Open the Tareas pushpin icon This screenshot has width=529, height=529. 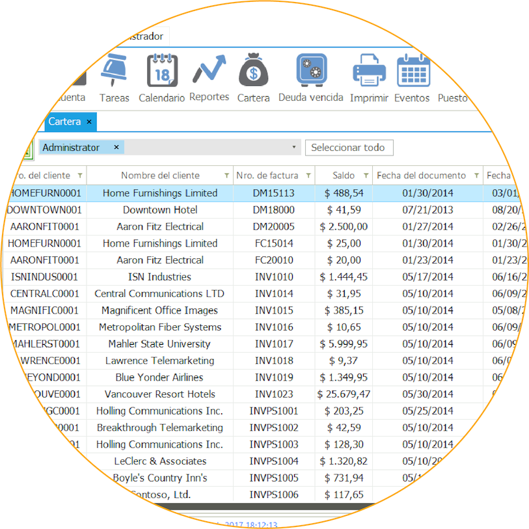coord(114,70)
